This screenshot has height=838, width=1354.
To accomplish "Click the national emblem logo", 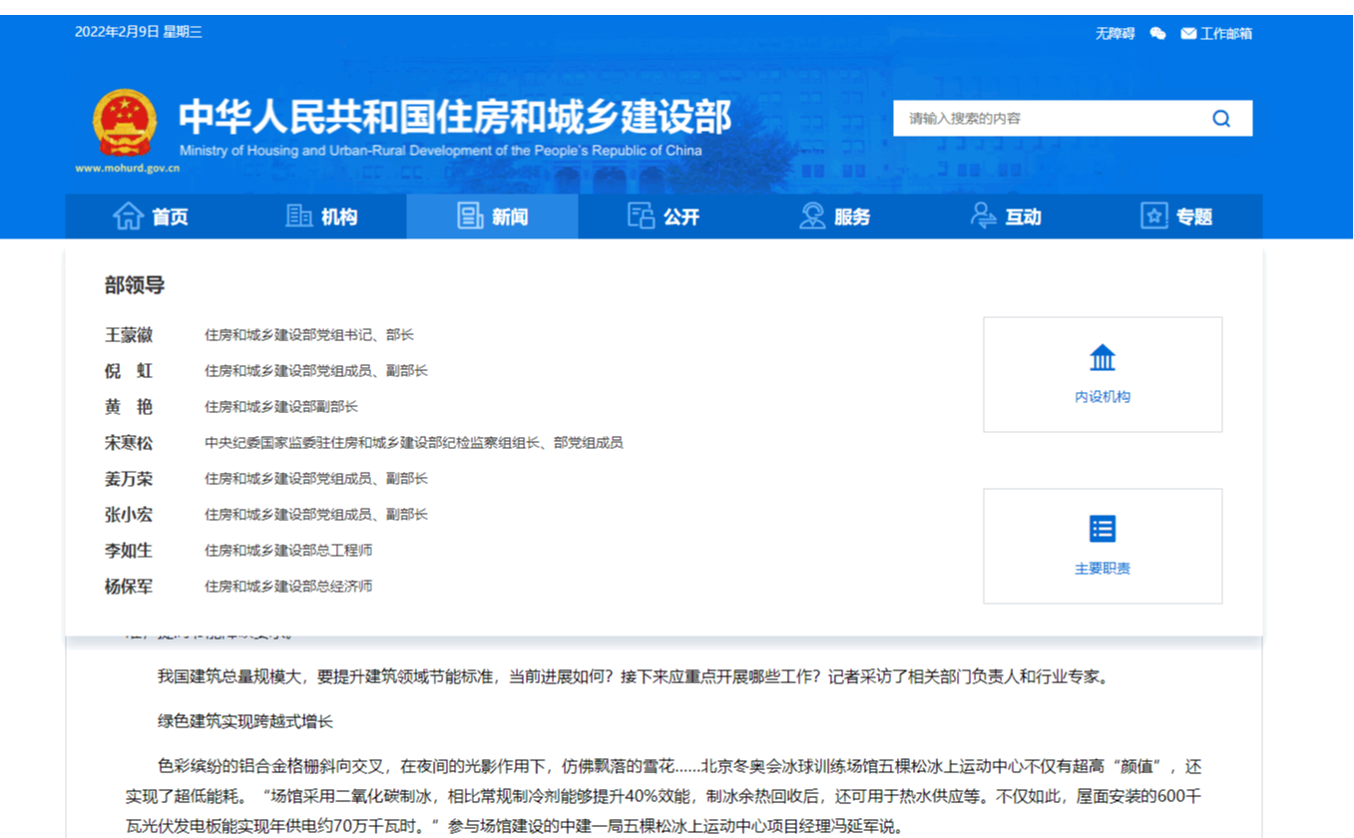I will click(x=126, y=122).
